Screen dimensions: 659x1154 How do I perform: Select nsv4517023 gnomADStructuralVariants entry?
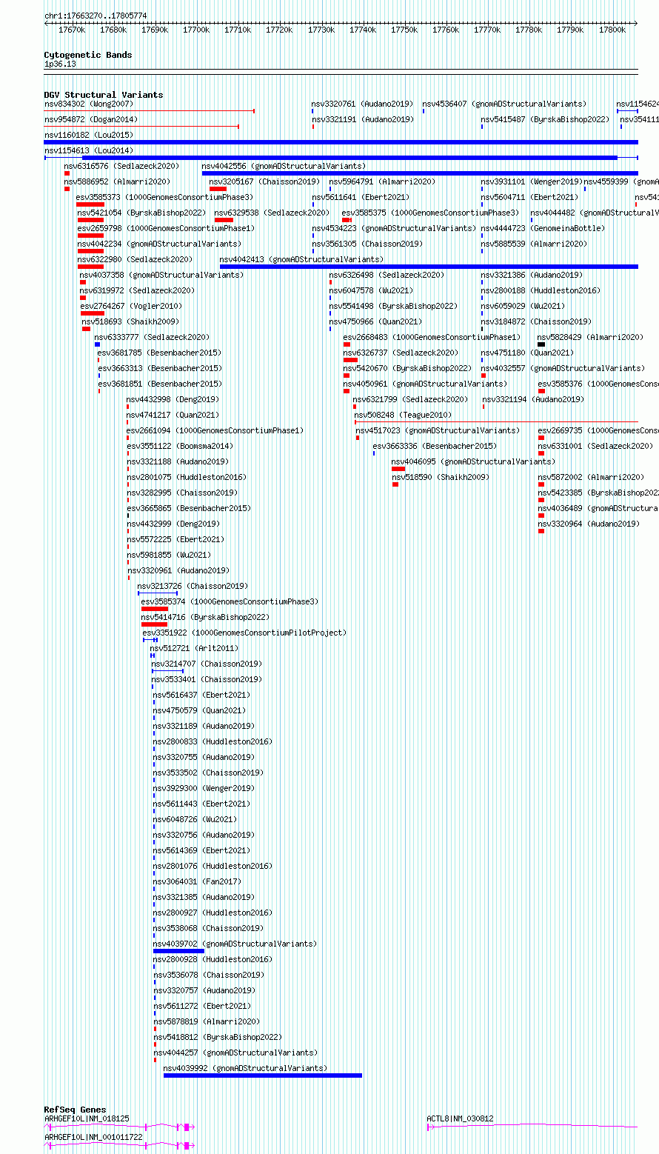tap(438, 430)
